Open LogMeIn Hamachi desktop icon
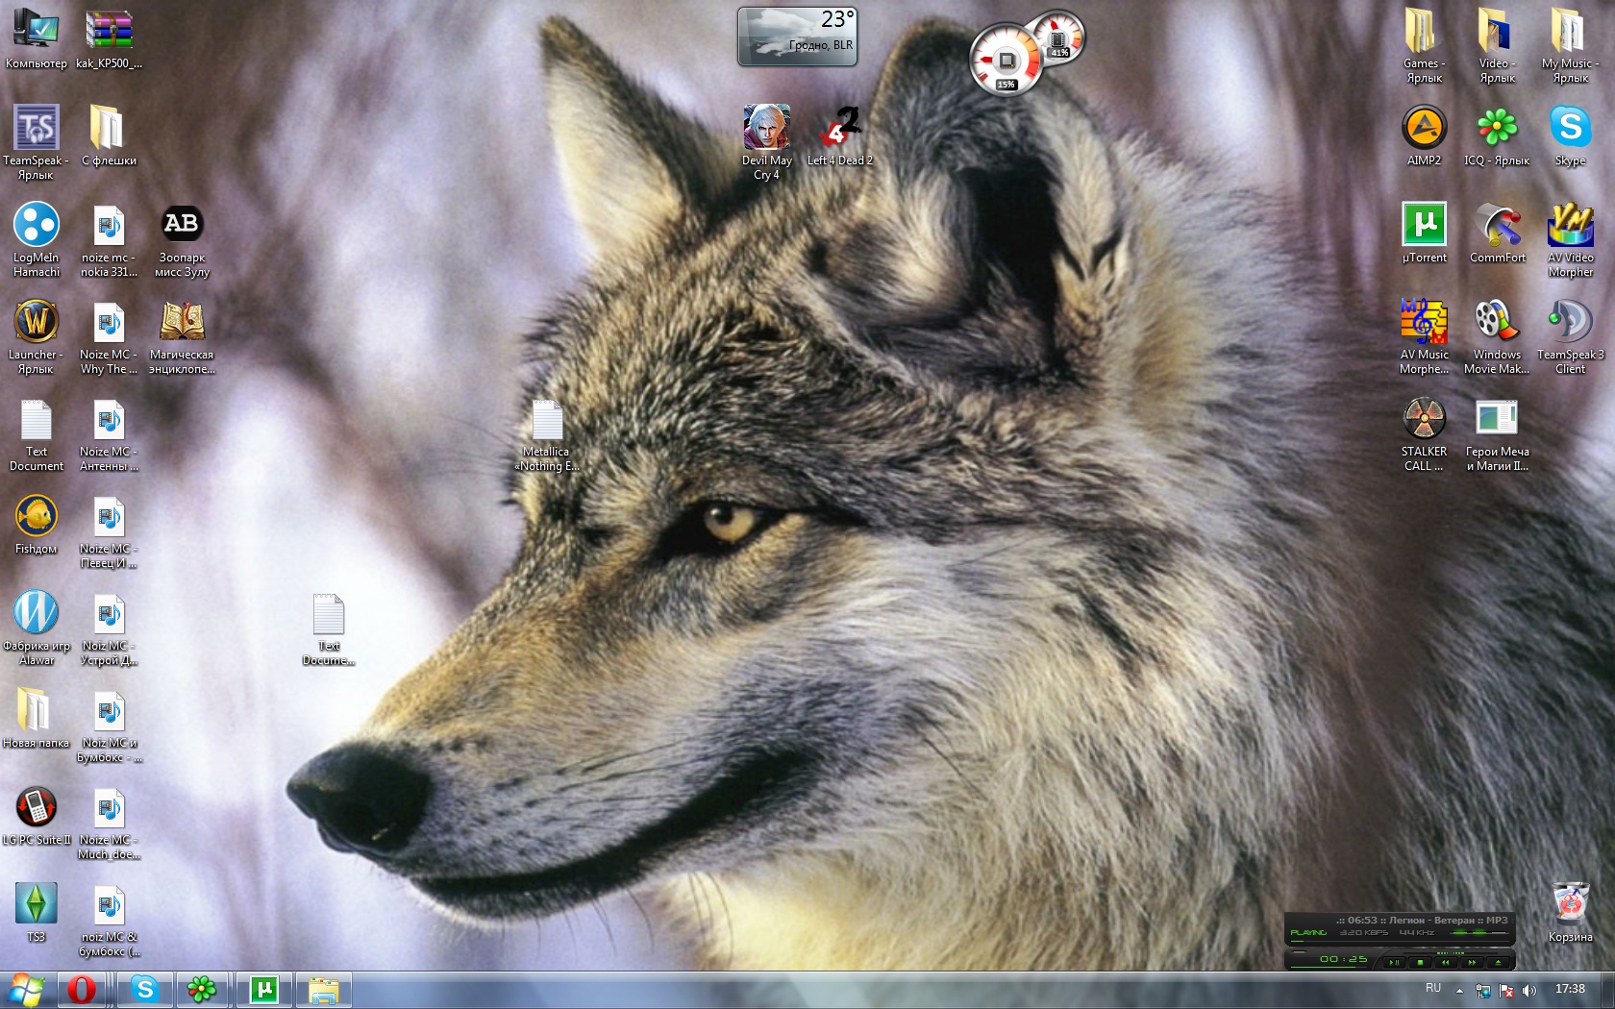The image size is (1615, 1009). tap(37, 225)
